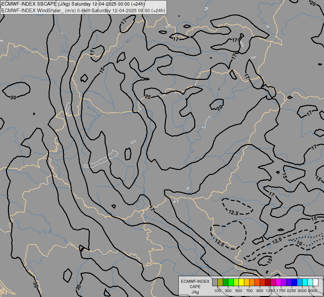324x297 pixels.
Task: Click the '900' legend tick label
Action: 260,291
